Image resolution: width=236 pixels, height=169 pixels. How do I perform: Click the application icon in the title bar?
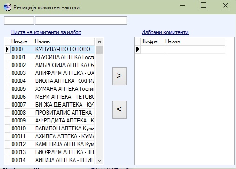pos(7,7)
